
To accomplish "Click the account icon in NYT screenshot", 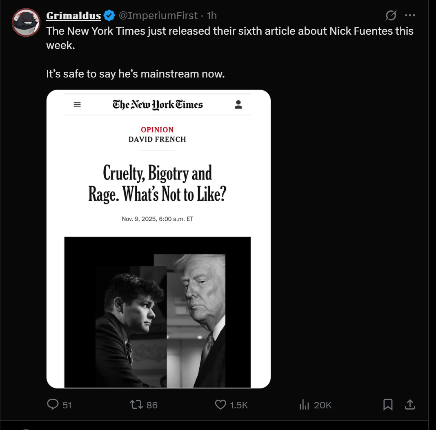I will point(238,104).
